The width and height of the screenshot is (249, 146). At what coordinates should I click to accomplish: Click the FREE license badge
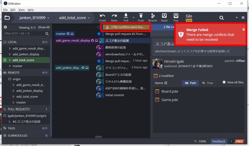coord(239,141)
